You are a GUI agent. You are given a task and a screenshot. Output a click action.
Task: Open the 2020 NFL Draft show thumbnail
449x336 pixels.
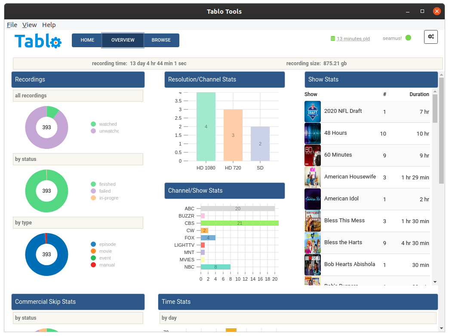[x=312, y=112]
